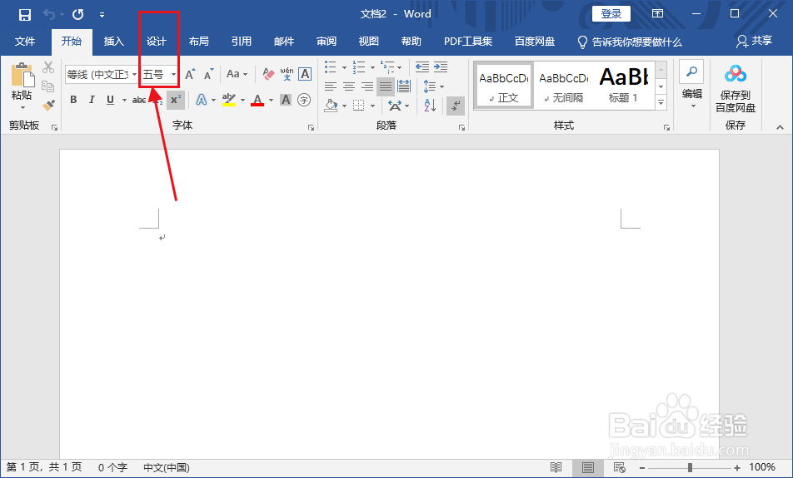Open the font color dropdown arrow
Viewport: 793px width, 478px height.
click(271, 100)
